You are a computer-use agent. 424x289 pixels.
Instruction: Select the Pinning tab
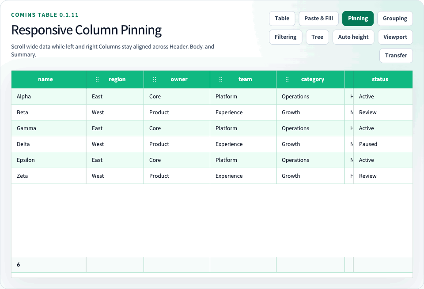tap(358, 19)
